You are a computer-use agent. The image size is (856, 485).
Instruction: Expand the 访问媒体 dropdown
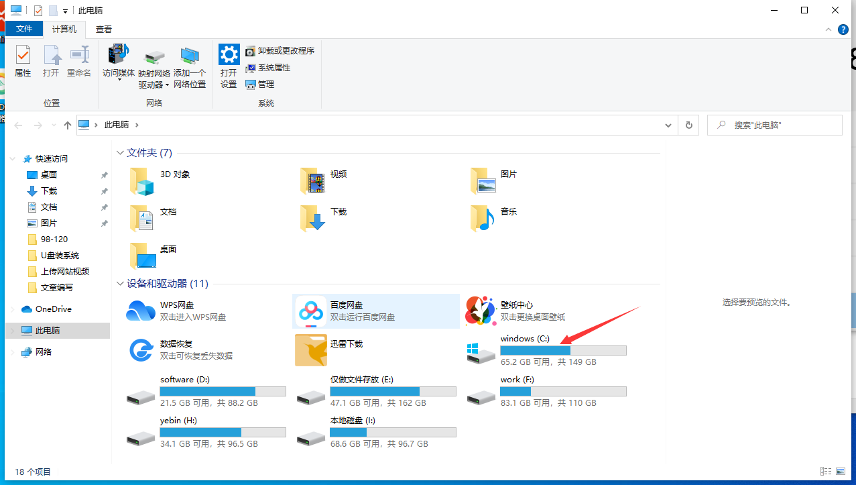(119, 80)
